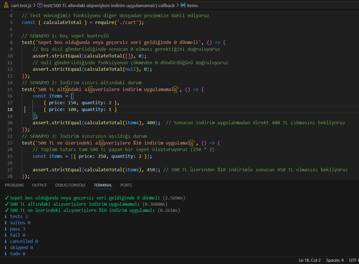
Task: Switch to the OUTPUT panel tab
Action: coord(40,185)
